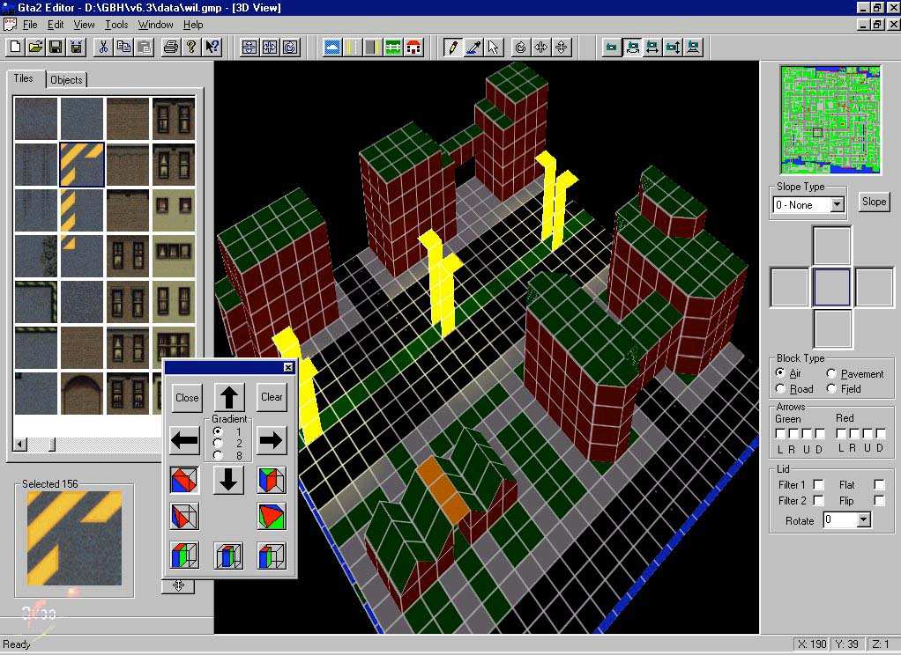Toggle the Flip lid checkbox
This screenshot has height=655, width=901.
click(879, 501)
